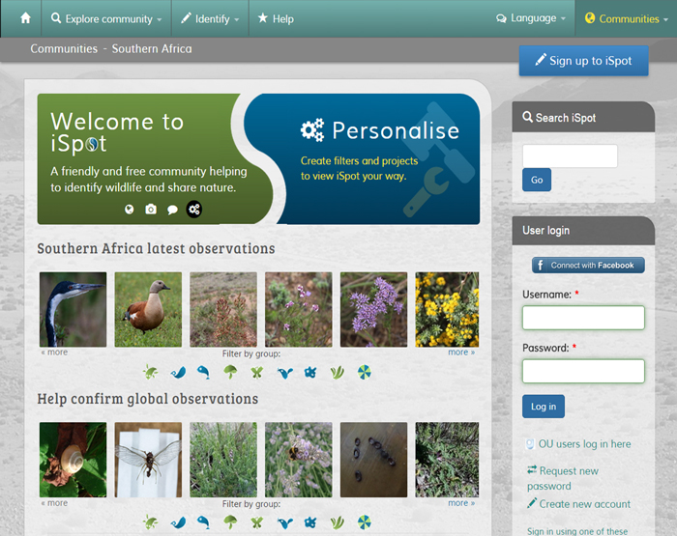Select the gears Personalise slide indicator
This screenshot has height=536, width=677.
click(x=194, y=210)
